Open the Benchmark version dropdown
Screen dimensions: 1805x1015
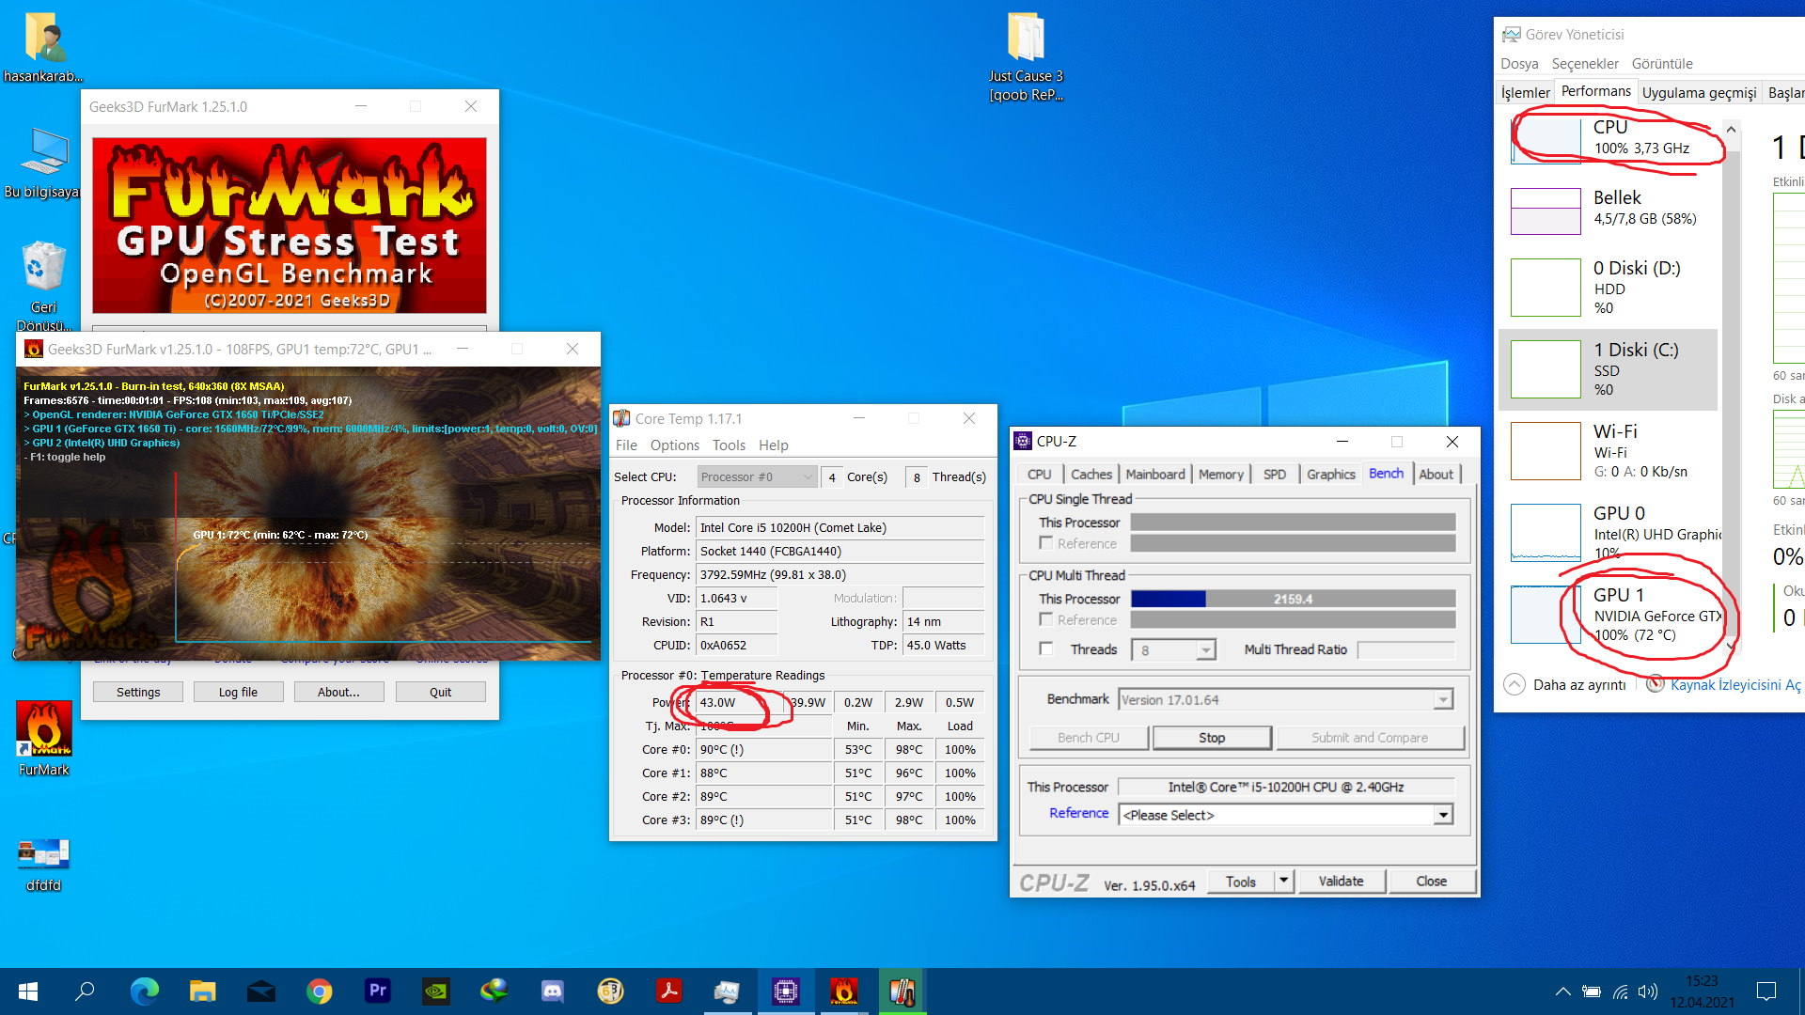[1443, 700]
